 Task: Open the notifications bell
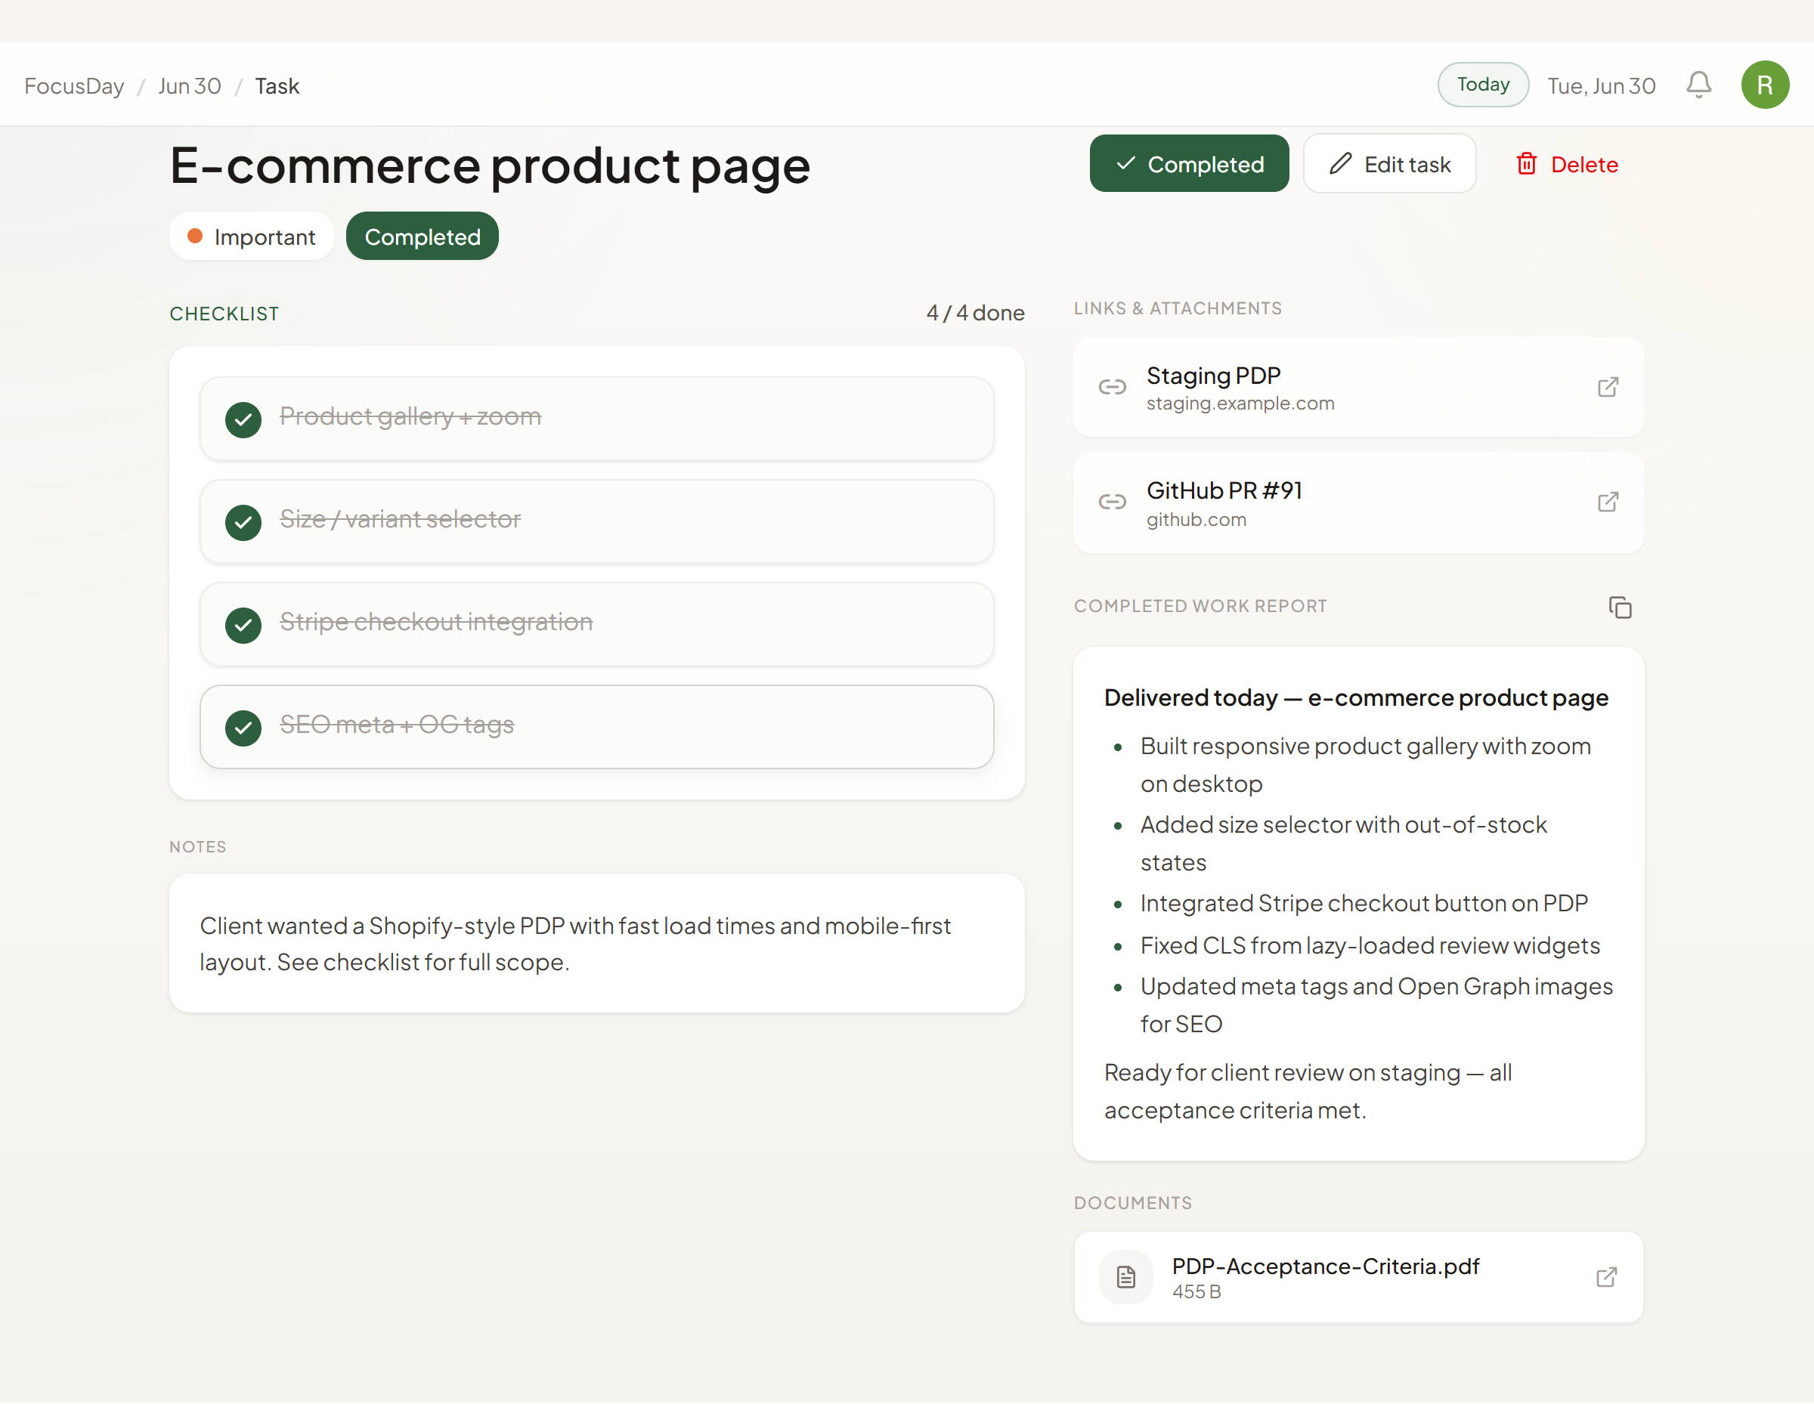(1698, 85)
